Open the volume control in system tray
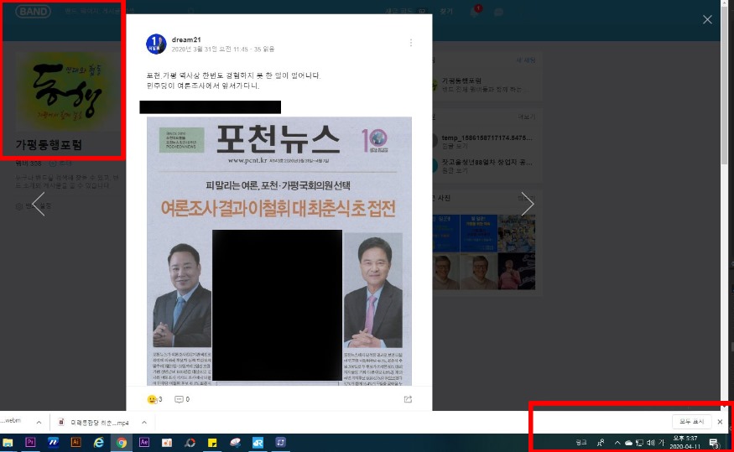 point(650,443)
